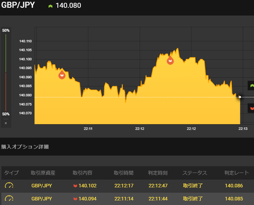Click the GBP/JPY pair title
This screenshot has height=205, width=254.
[18, 5]
